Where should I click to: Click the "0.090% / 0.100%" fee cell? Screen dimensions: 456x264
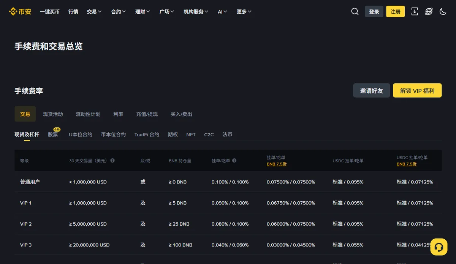click(x=230, y=203)
